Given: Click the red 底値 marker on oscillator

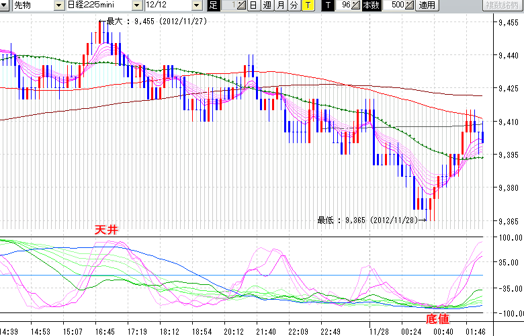Looking at the screenshot, I should click(x=437, y=318).
